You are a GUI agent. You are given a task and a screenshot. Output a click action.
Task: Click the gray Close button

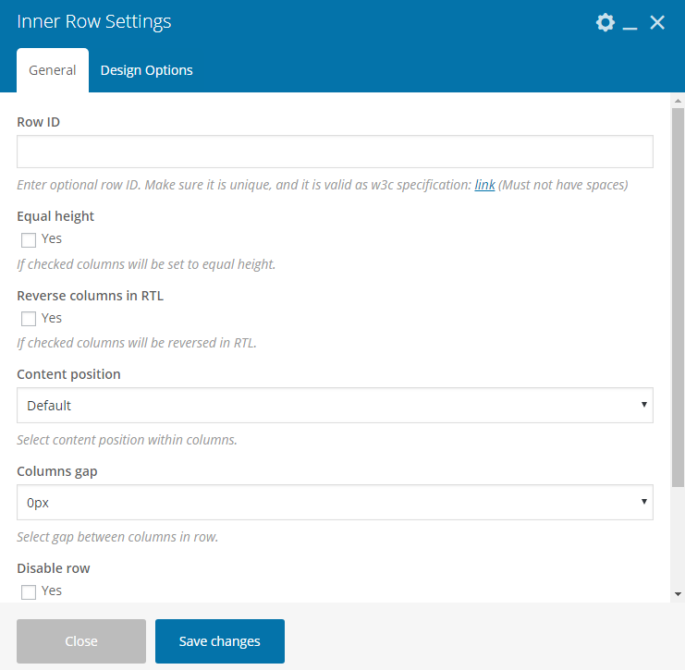point(81,641)
